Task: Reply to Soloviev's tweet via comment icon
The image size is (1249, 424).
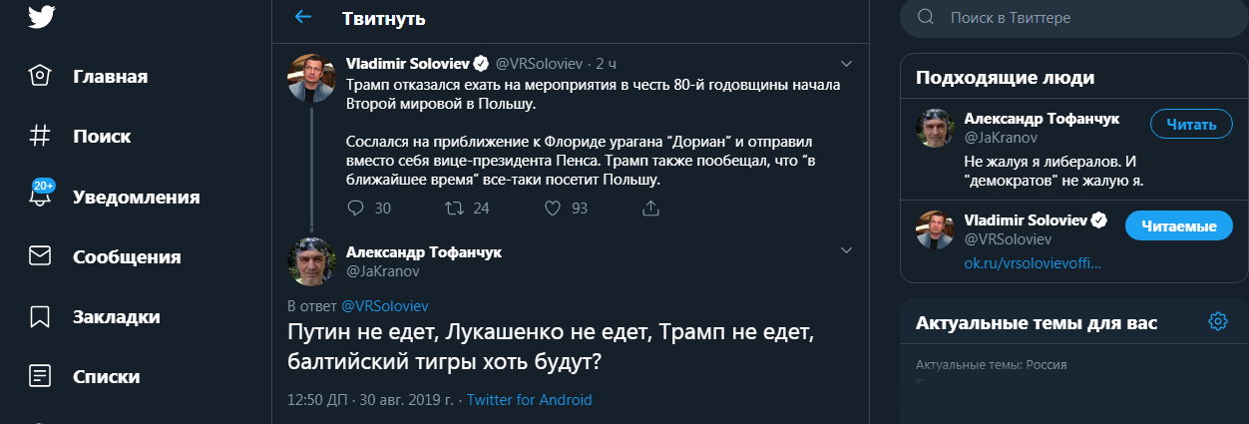Action: coord(356,208)
